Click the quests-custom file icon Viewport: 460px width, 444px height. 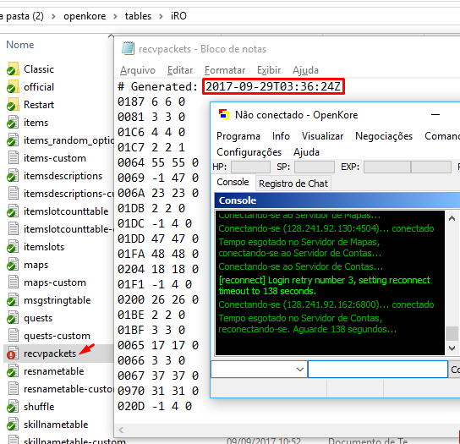(x=14, y=336)
